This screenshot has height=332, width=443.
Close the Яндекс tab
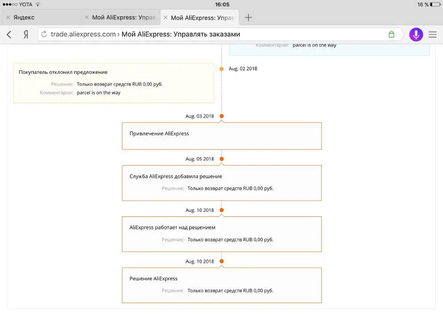click(8, 17)
